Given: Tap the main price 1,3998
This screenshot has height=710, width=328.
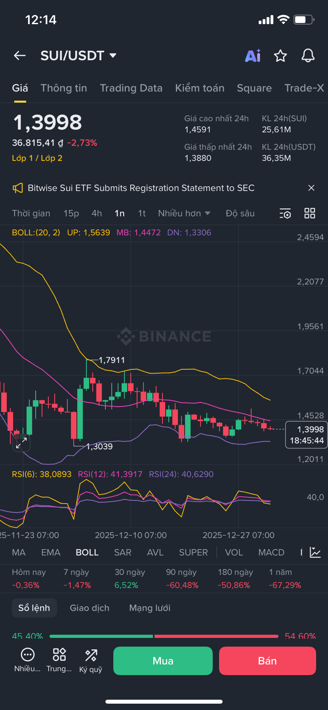Looking at the screenshot, I should tap(48, 122).
